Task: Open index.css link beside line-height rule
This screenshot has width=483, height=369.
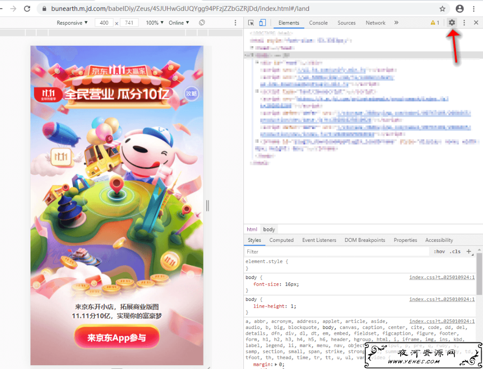Action: 442,299
